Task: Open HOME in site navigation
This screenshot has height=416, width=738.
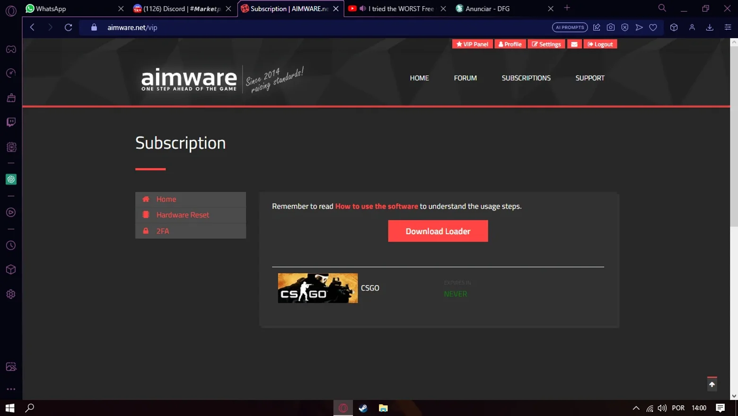Action: [x=419, y=78]
